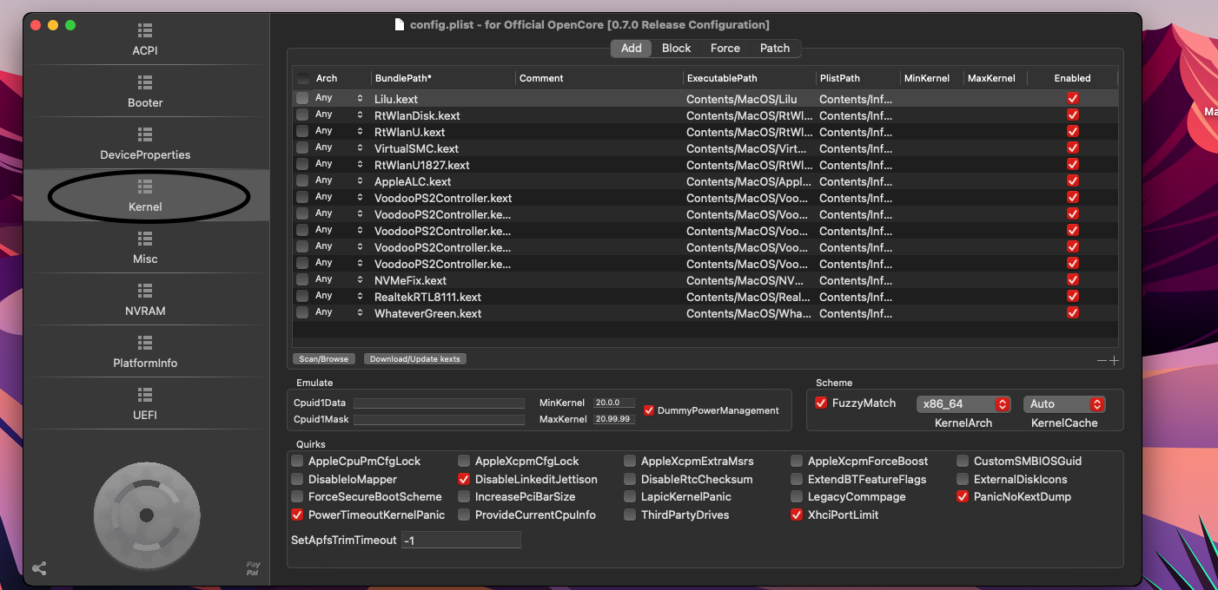This screenshot has height=590, width=1218.
Task: Click the Cpuid1Data input field
Action: coord(439,403)
